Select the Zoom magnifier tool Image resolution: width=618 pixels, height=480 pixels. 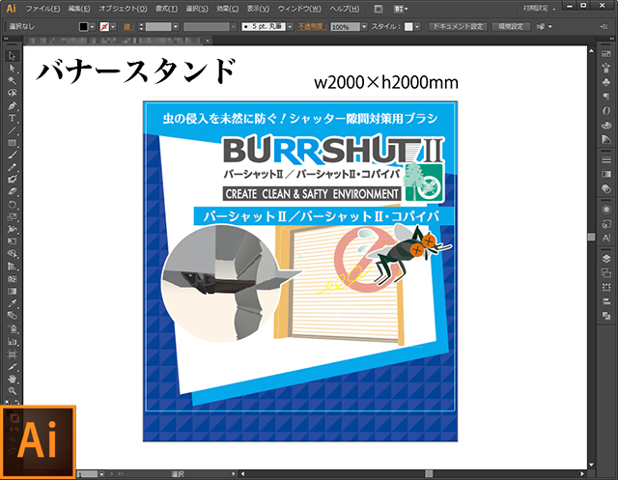[12, 391]
